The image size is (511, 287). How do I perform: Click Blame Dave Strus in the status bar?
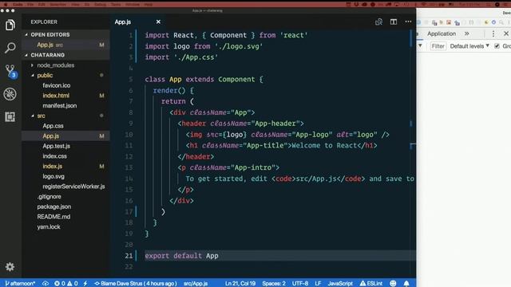click(136, 284)
